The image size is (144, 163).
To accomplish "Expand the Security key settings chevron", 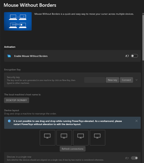I will pos(137,80).
